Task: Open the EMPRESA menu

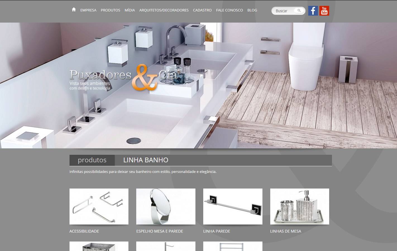Action: pos(88,10)
